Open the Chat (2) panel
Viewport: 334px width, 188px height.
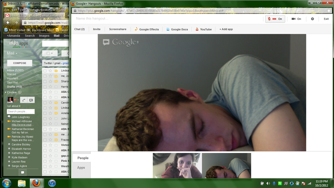(x=79, y=29)
